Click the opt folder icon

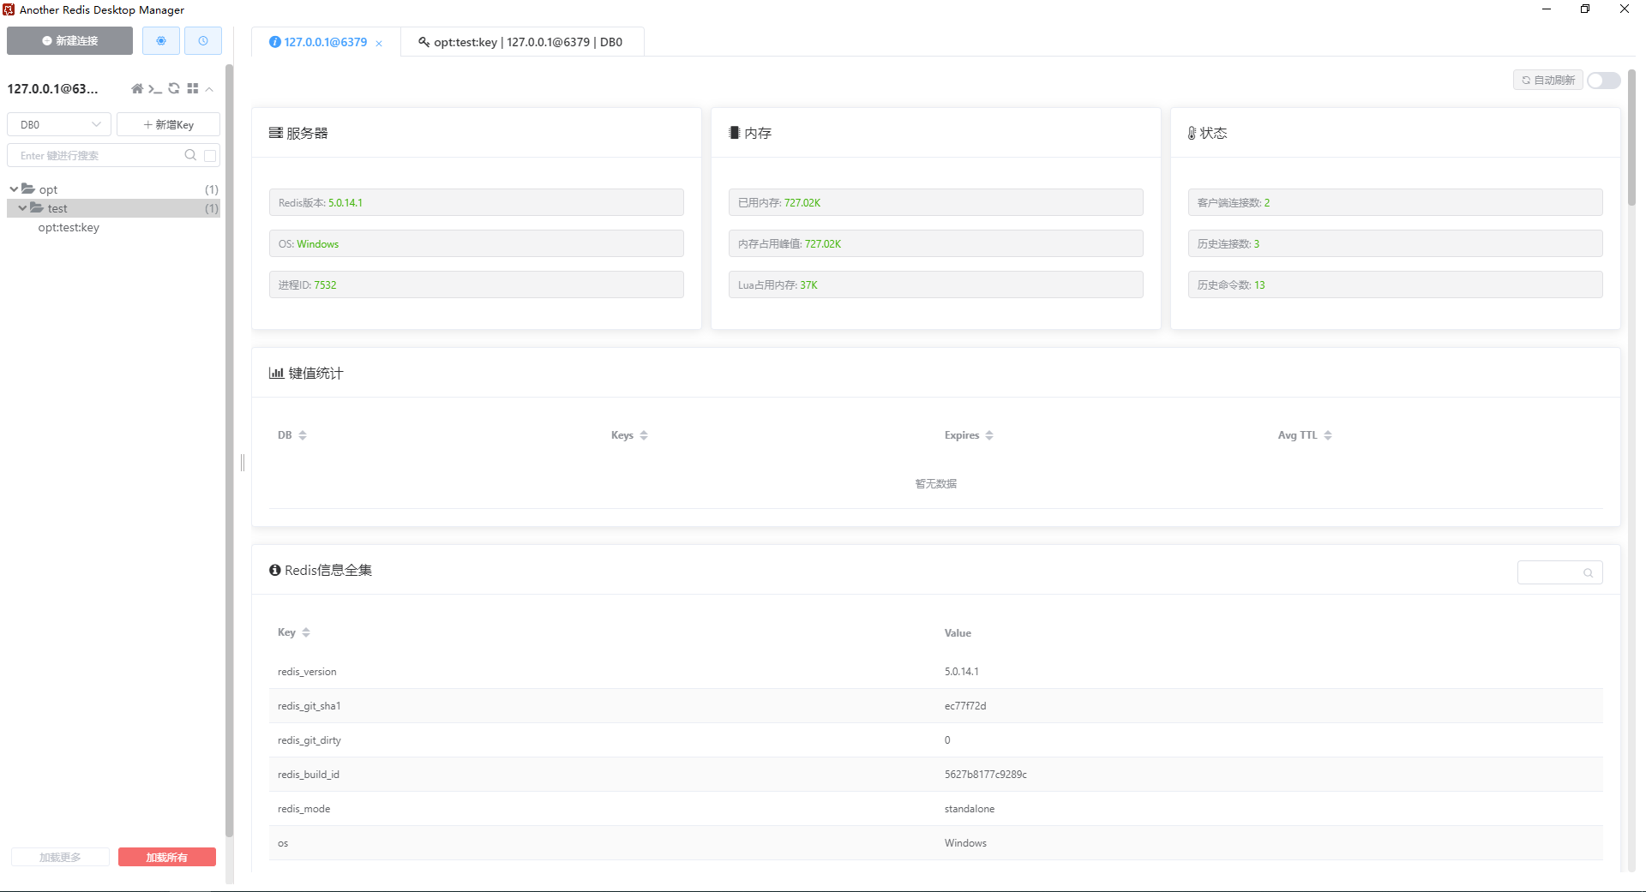point(28,189)
